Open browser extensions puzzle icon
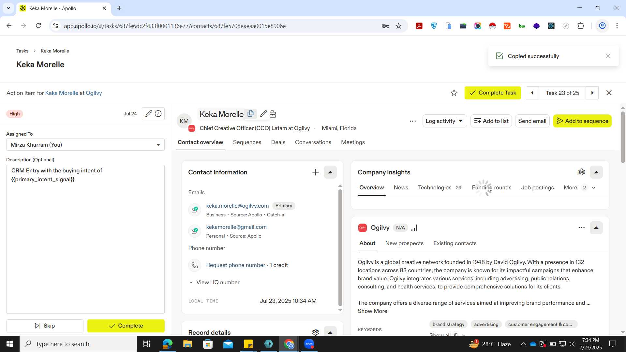The width and height of the screenshot is (626, 352). pyautogui.click(x=581, y=26)
